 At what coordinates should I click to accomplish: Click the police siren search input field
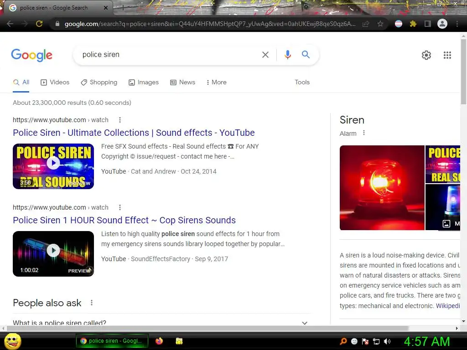pyautogui.click(x=170, y=55)
